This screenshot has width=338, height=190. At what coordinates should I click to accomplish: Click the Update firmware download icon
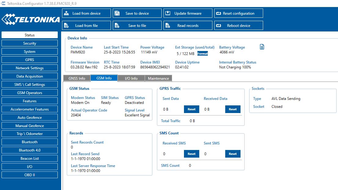tap(168, 13)
